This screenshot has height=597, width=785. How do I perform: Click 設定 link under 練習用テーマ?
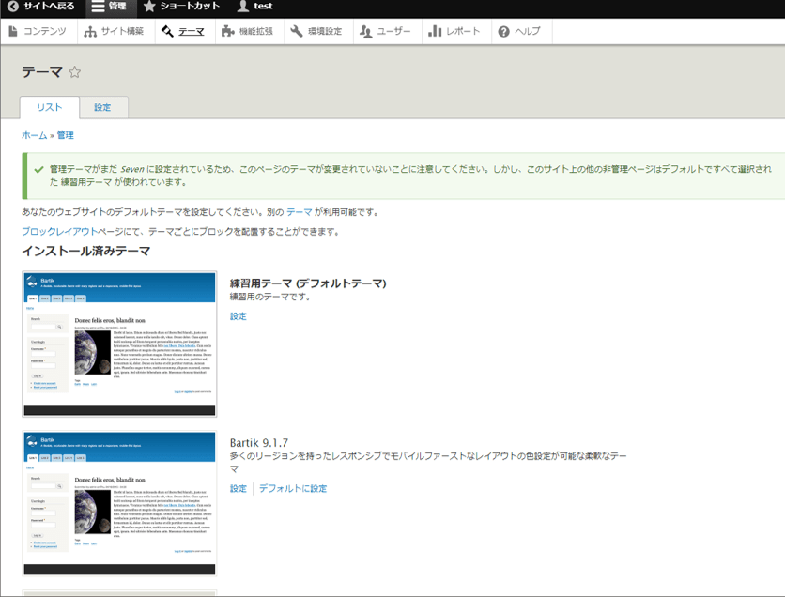[x=239, y=316]
